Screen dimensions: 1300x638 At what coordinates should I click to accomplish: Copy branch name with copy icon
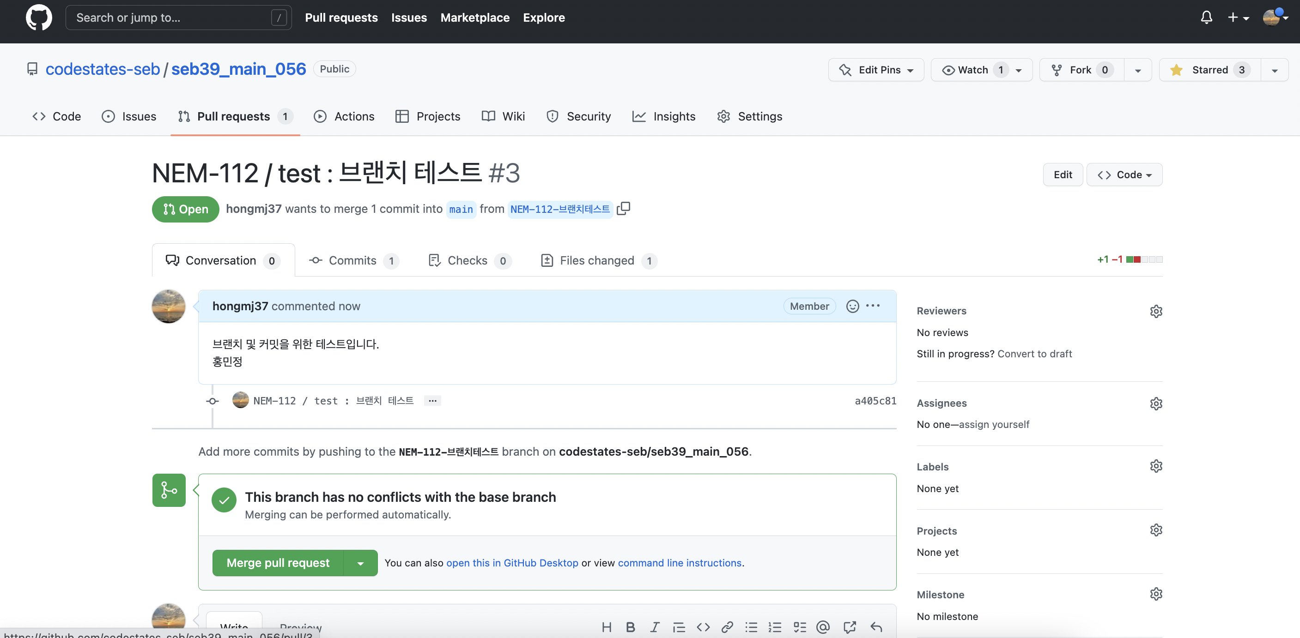pyautogui.click(x=624, y=208)
